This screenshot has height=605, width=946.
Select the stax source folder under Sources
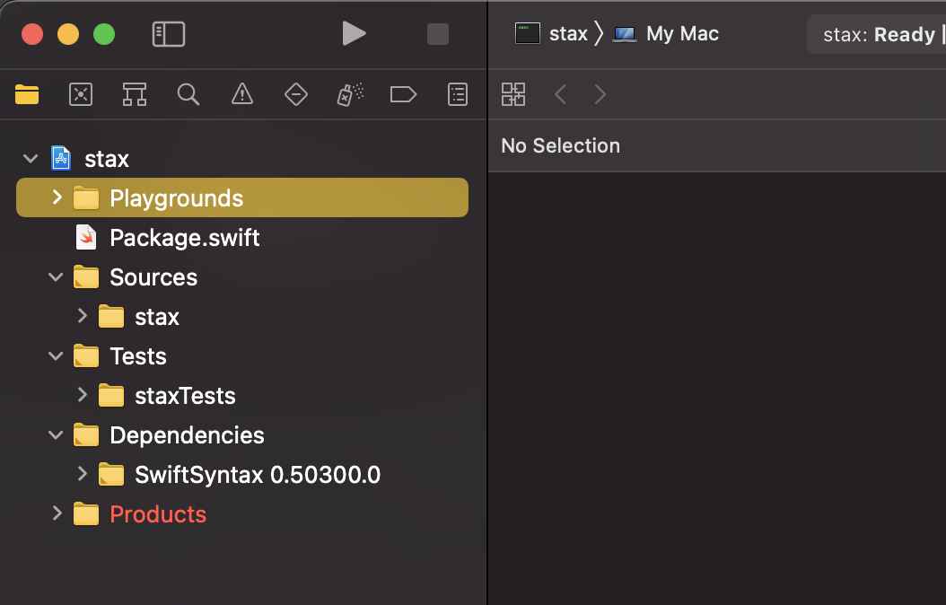pyautogui.click(x=157, y=317)
